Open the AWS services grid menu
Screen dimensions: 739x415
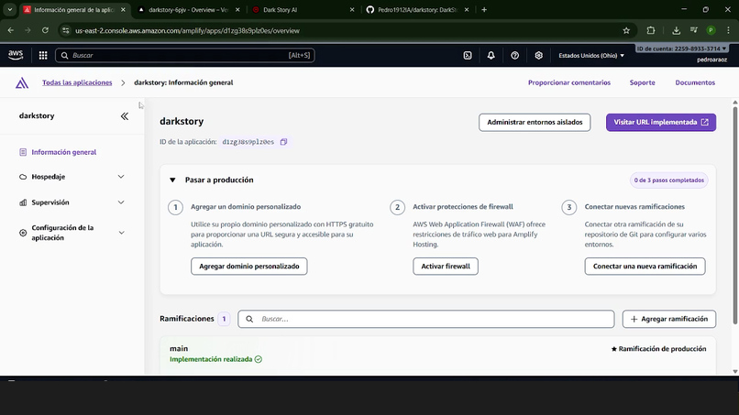tap(43, 55)
